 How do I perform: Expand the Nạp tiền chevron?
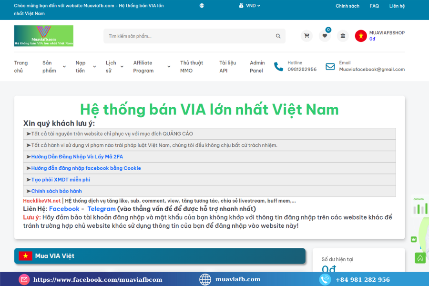pos(94,67)
